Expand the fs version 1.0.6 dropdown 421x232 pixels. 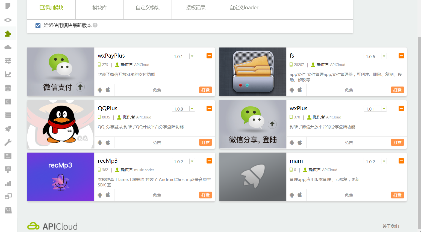(x=384, y=56)
